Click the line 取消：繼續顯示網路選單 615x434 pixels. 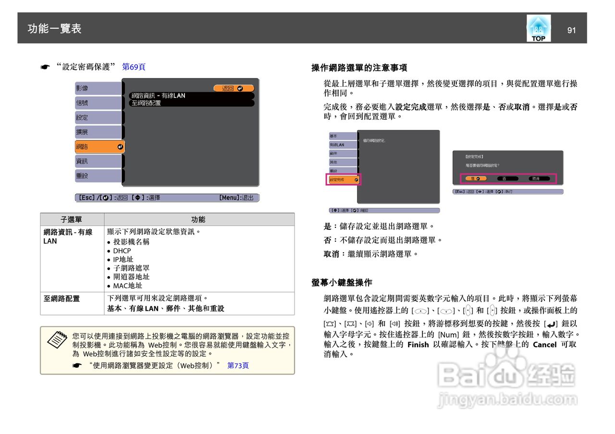(x=371, y=254)
